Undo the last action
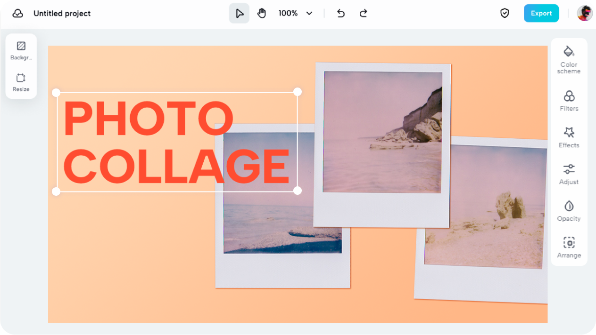Viewport: 596px width, 335px height. click(340, 13)
